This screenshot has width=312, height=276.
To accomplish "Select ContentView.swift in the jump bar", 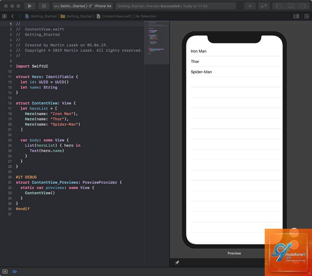I will [114, 16].
